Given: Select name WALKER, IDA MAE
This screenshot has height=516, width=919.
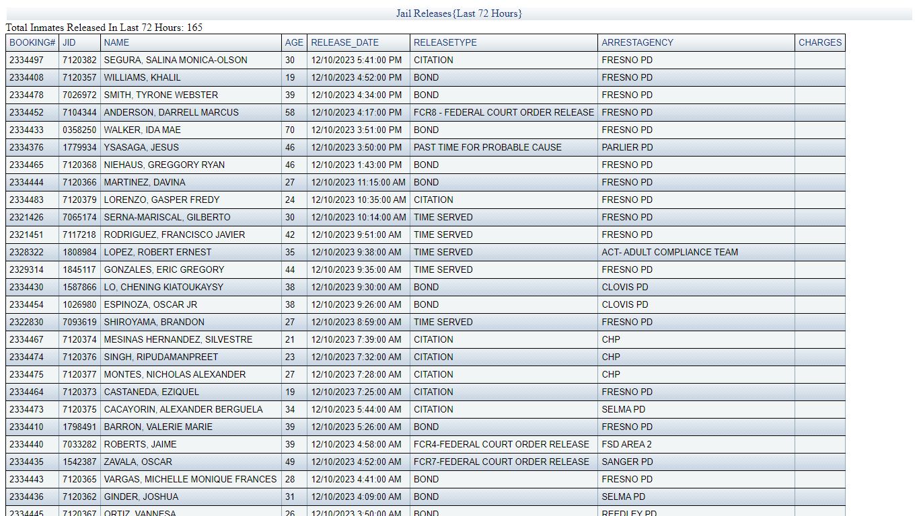Looking at the screenshot, I should tap(142, 130).
